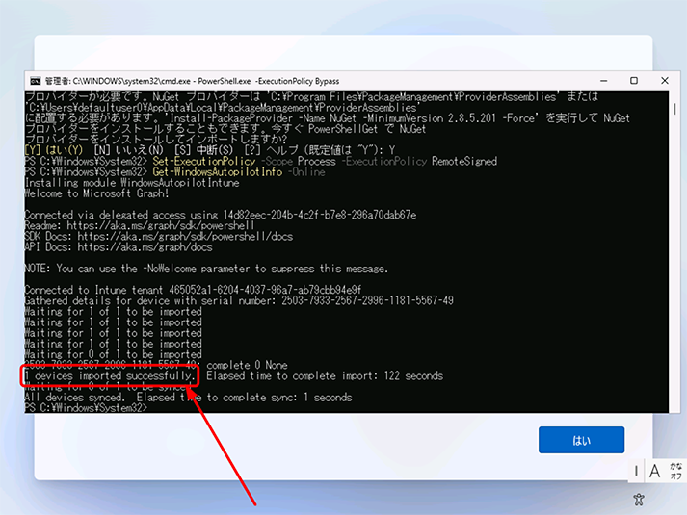Click the text 'Welcome to Microsoft Graph!'
The image size is (687, 515).
(96, 193)
